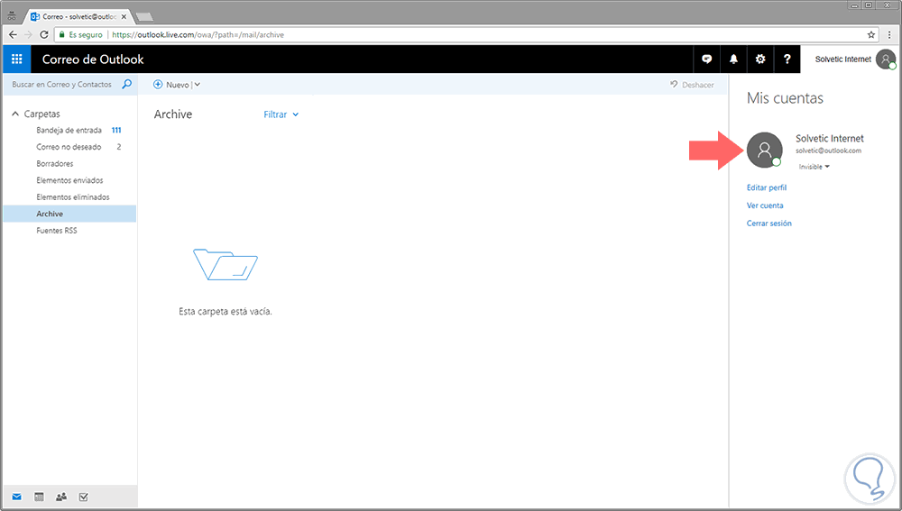Open the notifications bell icon
This screenshot has height=511, width=902.
pos(733,59)
